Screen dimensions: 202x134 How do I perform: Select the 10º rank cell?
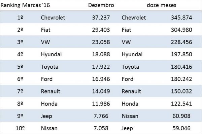20,128
